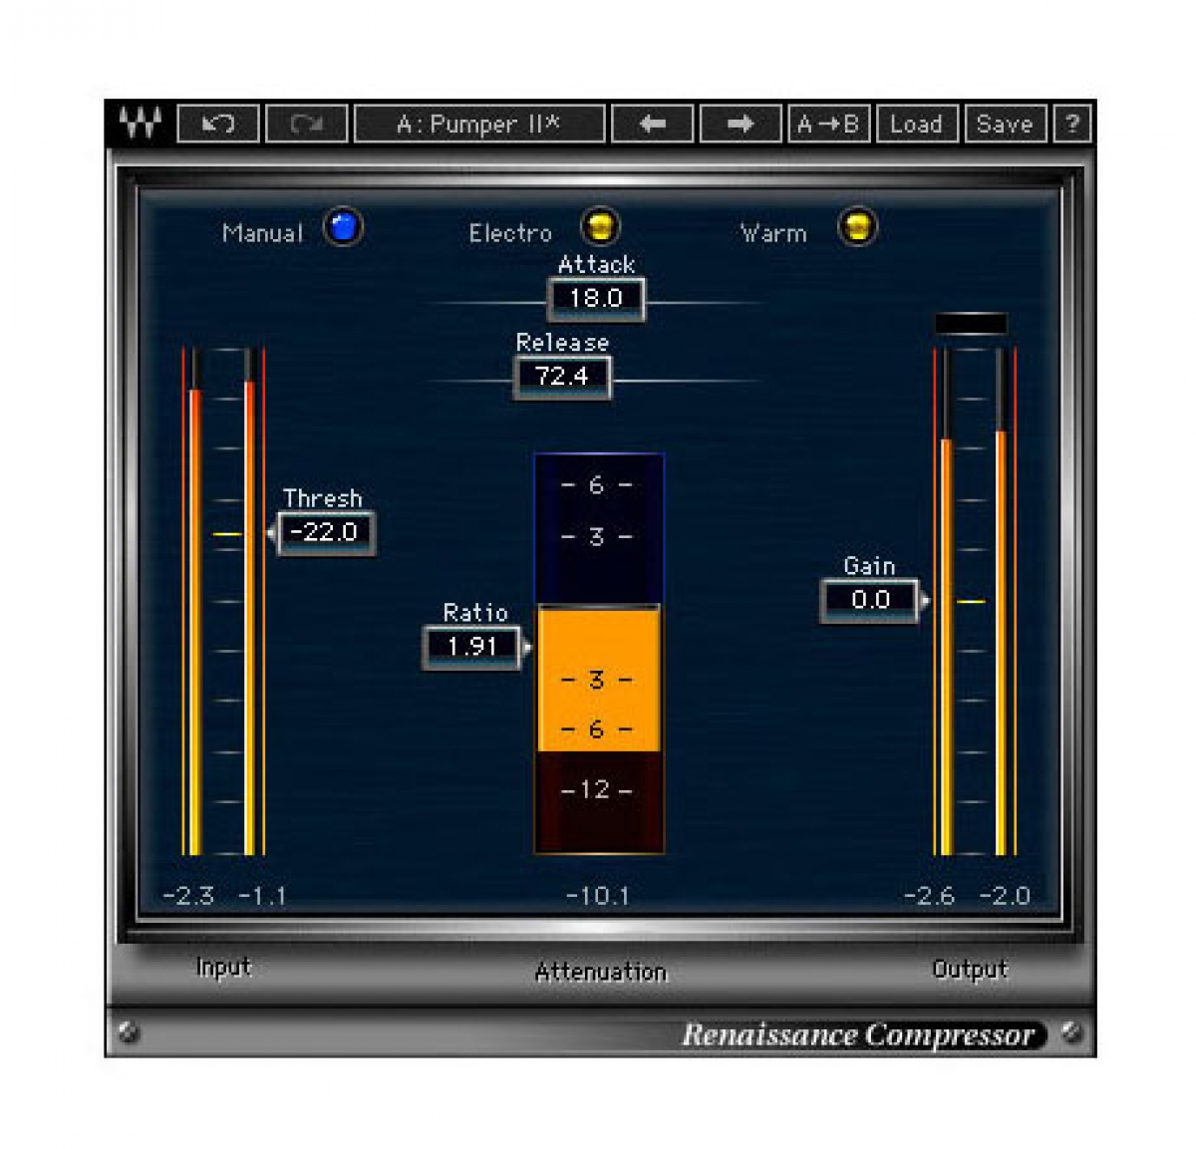Image resolution: width=1196 pixels, height=1149 pixels.
Task: Toggle the Warm character LED
Action: click(x=857, y=226)
